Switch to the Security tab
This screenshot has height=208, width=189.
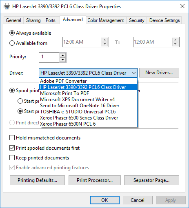(137, 20)
